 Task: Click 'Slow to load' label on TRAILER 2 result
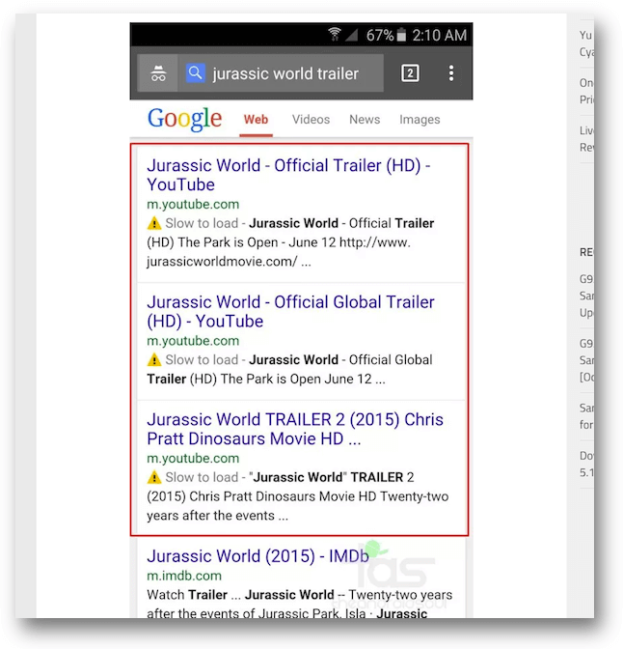point(202,477)
